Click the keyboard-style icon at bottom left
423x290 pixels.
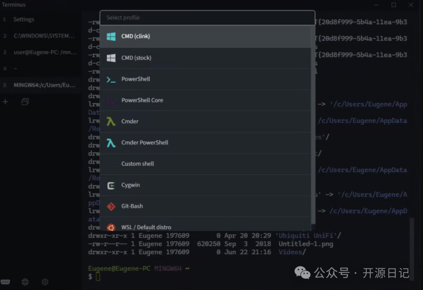[5, 282]
